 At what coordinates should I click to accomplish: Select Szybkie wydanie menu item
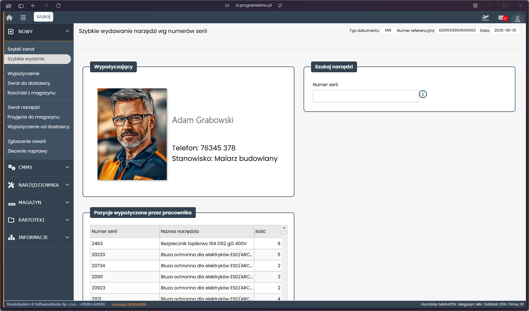tap(37, 59)
